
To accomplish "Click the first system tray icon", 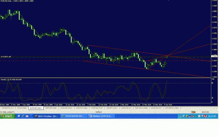I will tap(180, 116).
